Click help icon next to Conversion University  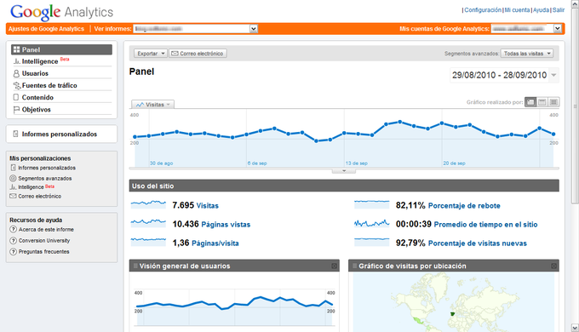14,240
